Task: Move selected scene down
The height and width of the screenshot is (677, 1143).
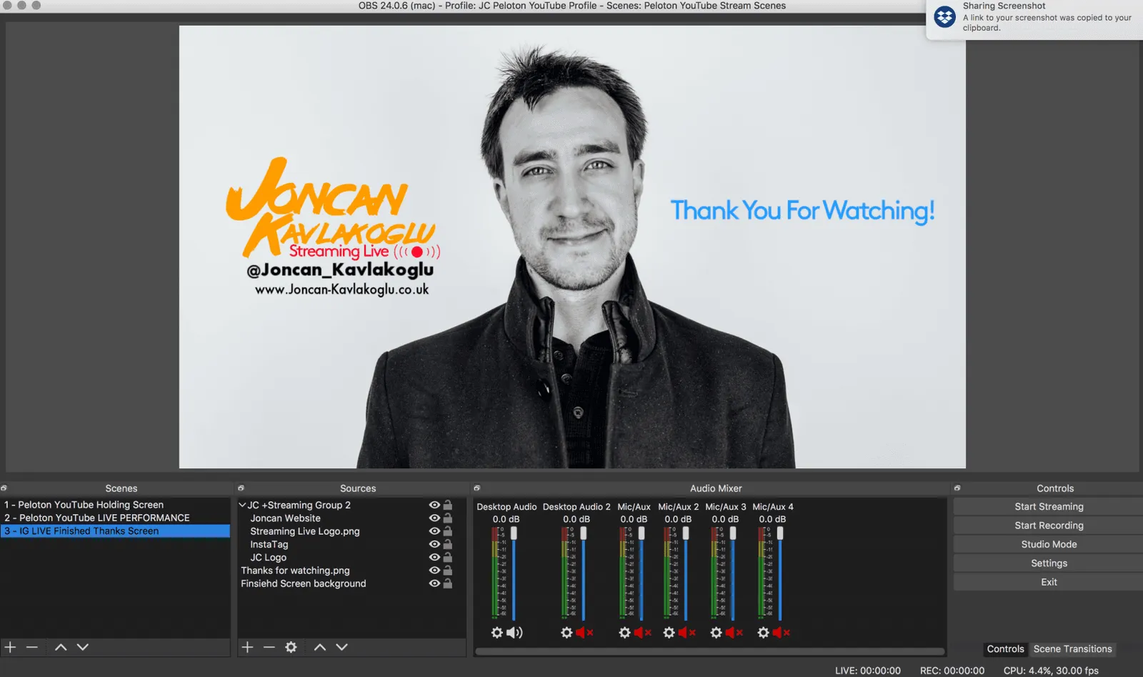Action: (x=83, y=647)
